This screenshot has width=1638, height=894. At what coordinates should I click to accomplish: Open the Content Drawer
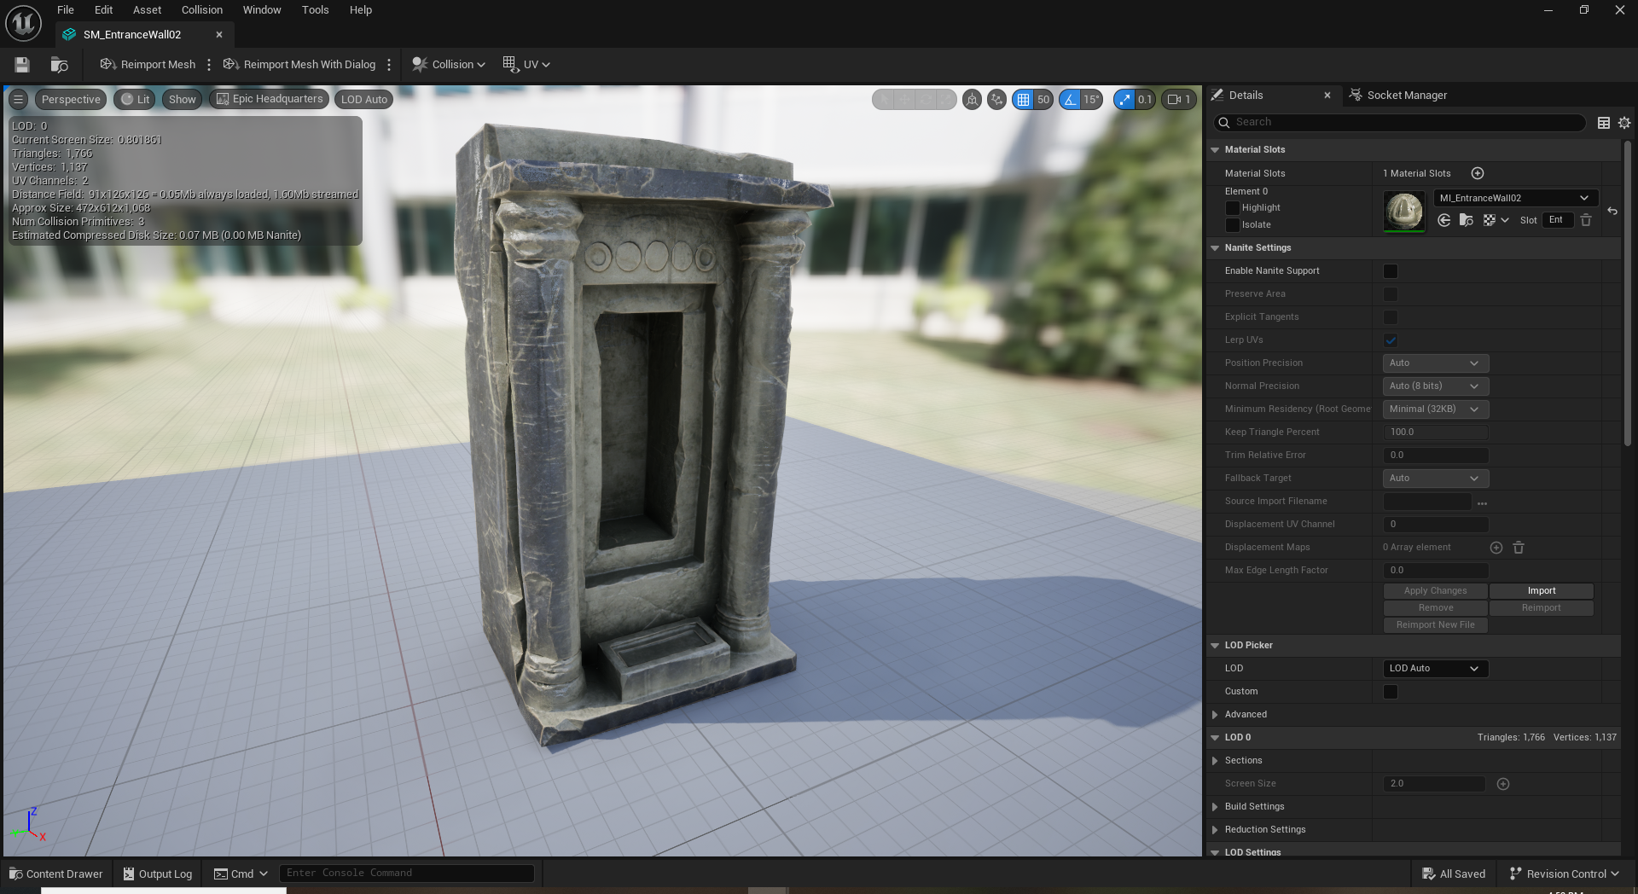tap(55, 874)
